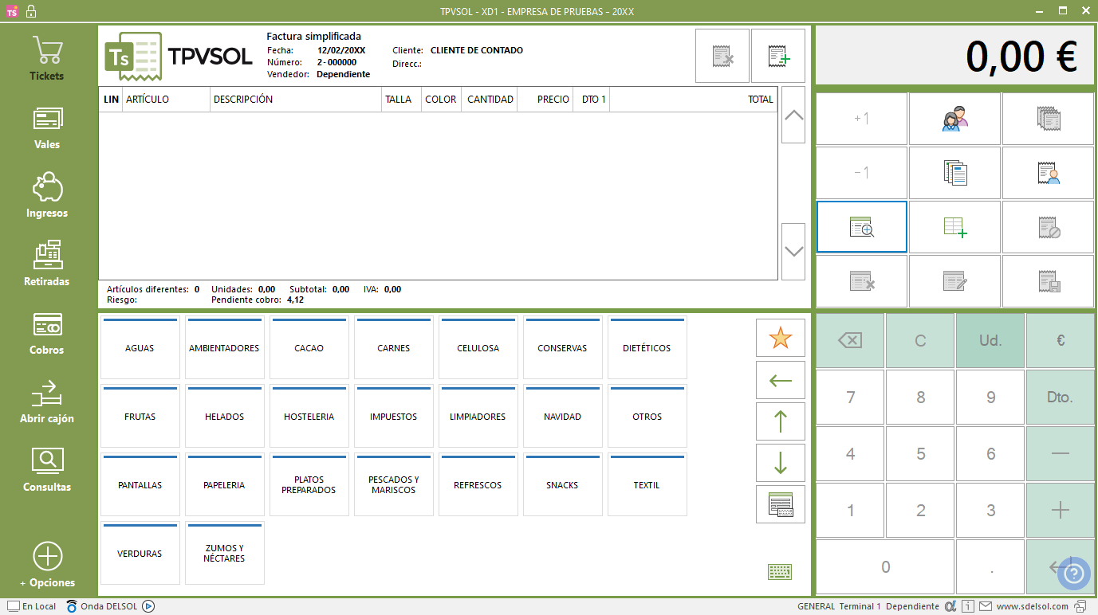Click the help question mark bubble

coord(1073,573)
